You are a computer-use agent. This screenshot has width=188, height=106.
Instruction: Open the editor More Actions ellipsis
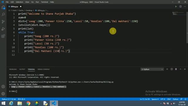pyautogui.click(x=185, y=6)
